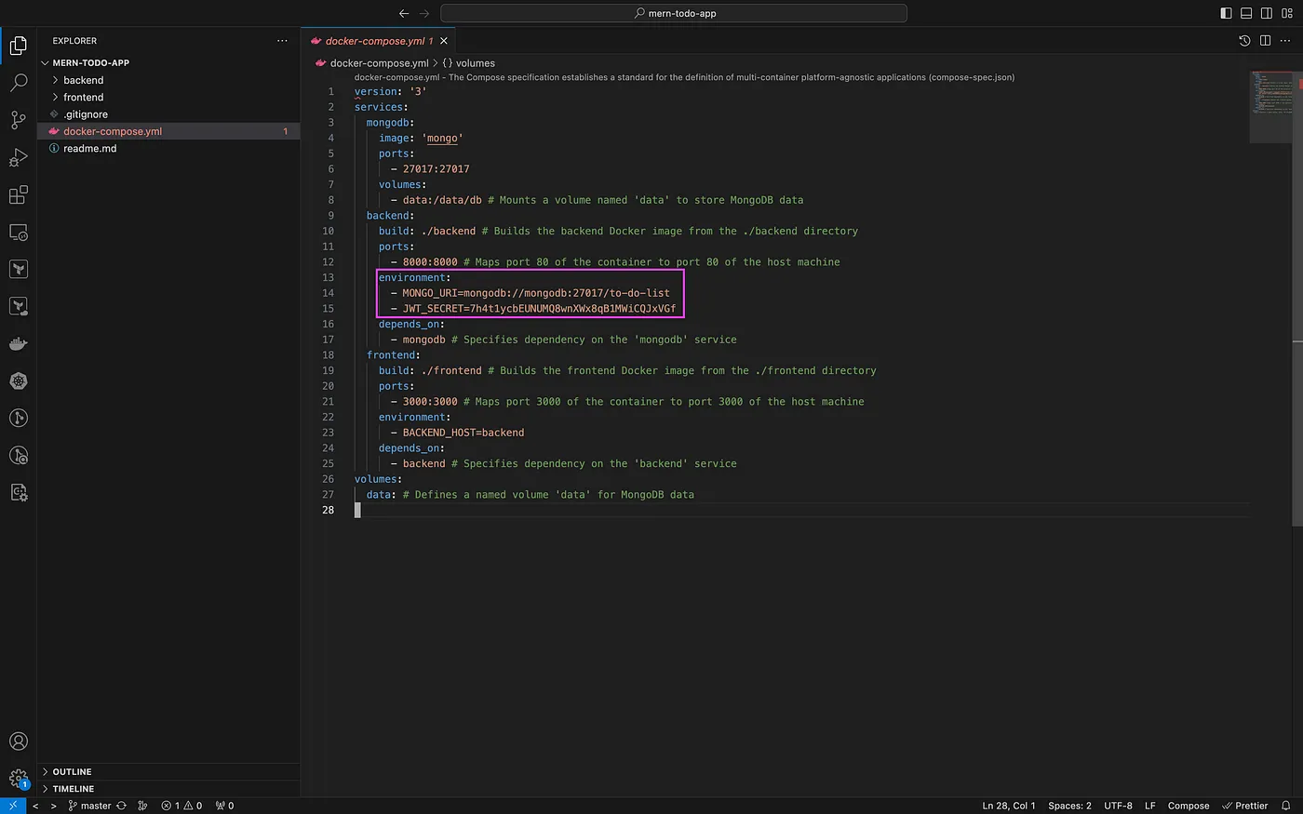
Task: Click docker-compose.yml in the breadcrumb
Action: pyautogui.click(x=379, y=63)
